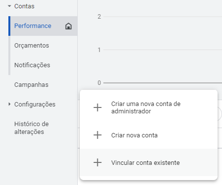The height and width of the screenshot is (185, 222).
Task: Open Histórico de alterações
Action: [x=32, y=128]
